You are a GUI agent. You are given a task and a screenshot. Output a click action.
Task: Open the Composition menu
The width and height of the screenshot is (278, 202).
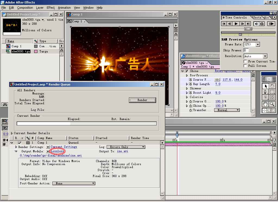(x=25, y=8)
